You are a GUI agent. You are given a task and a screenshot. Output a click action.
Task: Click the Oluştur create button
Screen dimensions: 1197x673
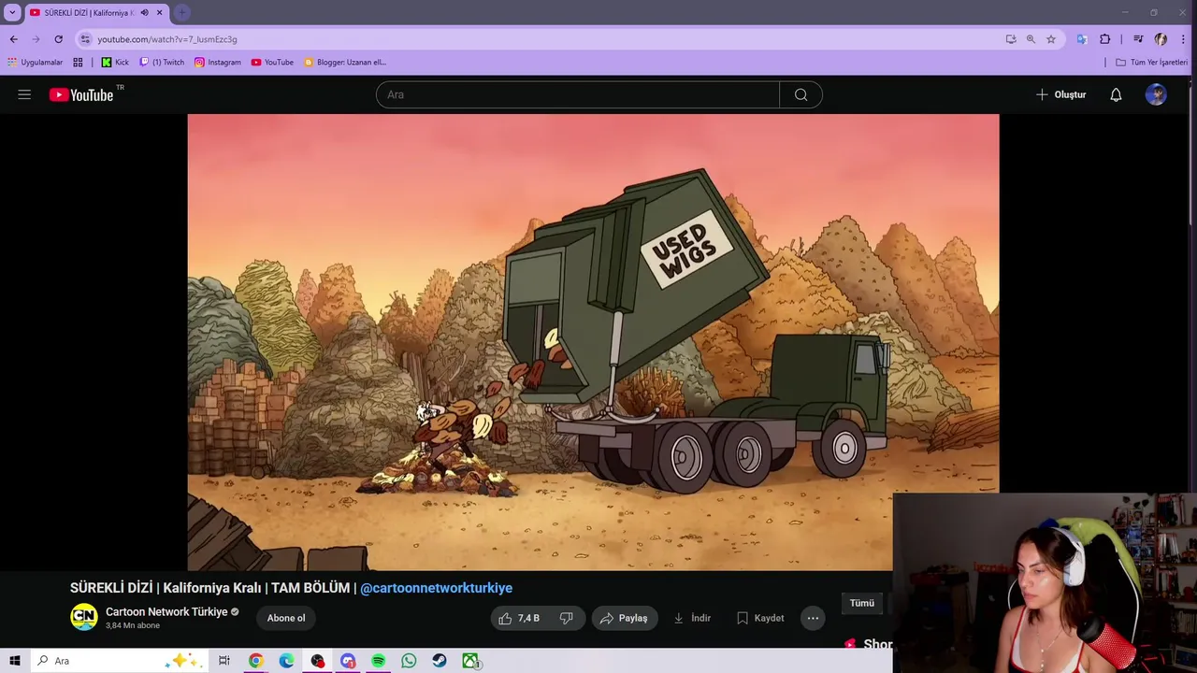(1060, 94)
